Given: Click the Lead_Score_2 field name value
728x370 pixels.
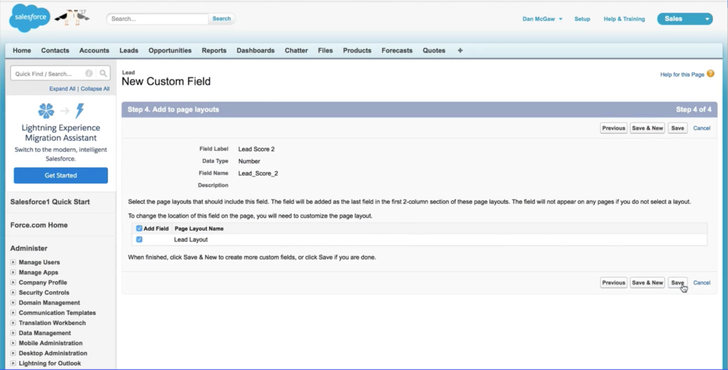Looking at the screenshot, I should [258, 174].
